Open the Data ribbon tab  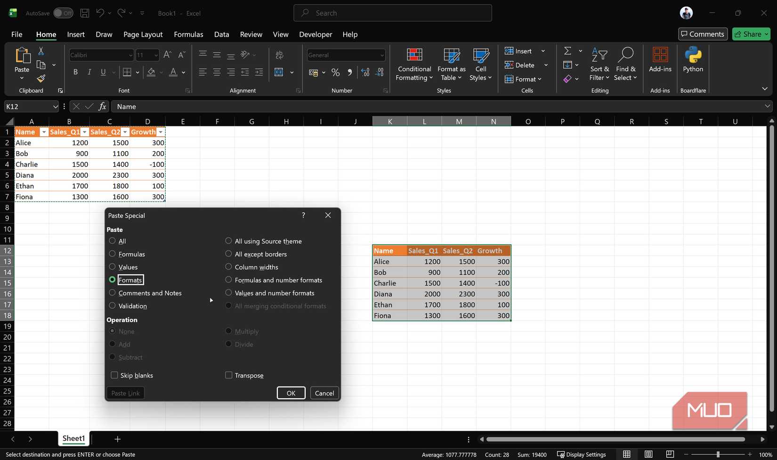coord(221,34)
